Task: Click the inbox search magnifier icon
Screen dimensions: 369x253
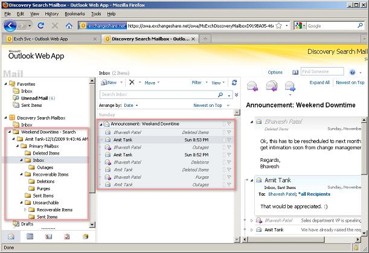Action: click(220, 95)
